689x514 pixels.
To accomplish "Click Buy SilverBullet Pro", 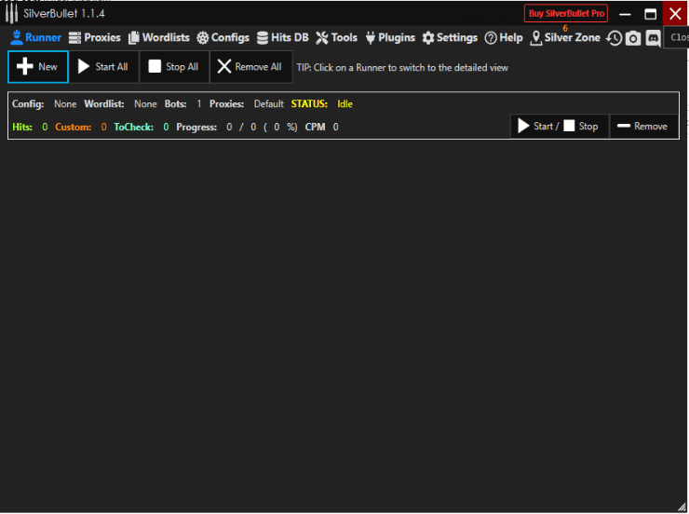I will click(566, 13).
